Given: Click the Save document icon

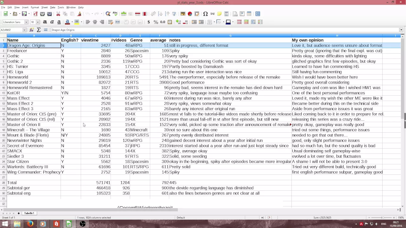Looking at the screenshot, I should [x=24, y=14].
